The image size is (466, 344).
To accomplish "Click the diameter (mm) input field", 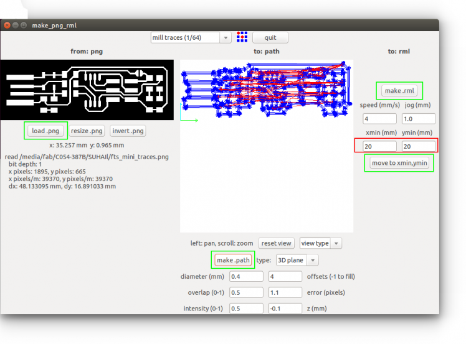I will pos(246,276).
